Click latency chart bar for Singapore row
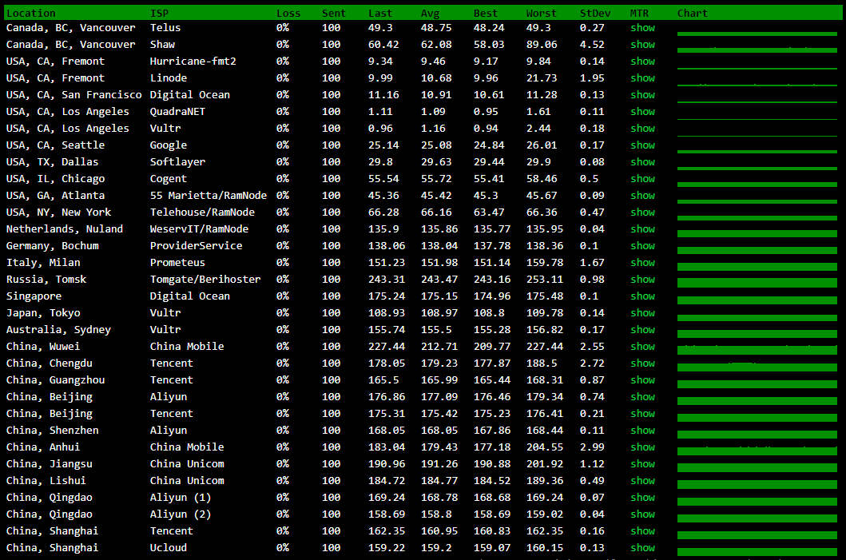Screen dimensions: 846x560 click(x=757, y=300)
